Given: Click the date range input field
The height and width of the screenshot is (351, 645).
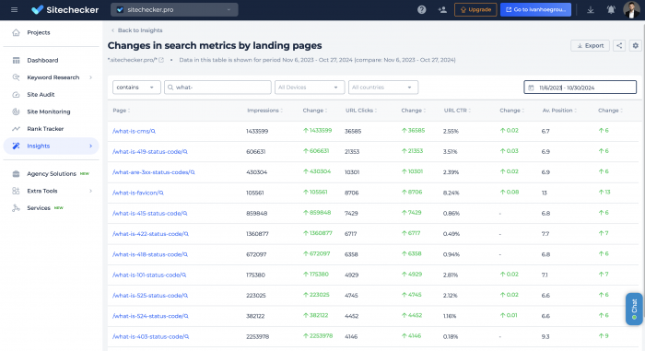Looking at the screenshot, I should point(580,88).
